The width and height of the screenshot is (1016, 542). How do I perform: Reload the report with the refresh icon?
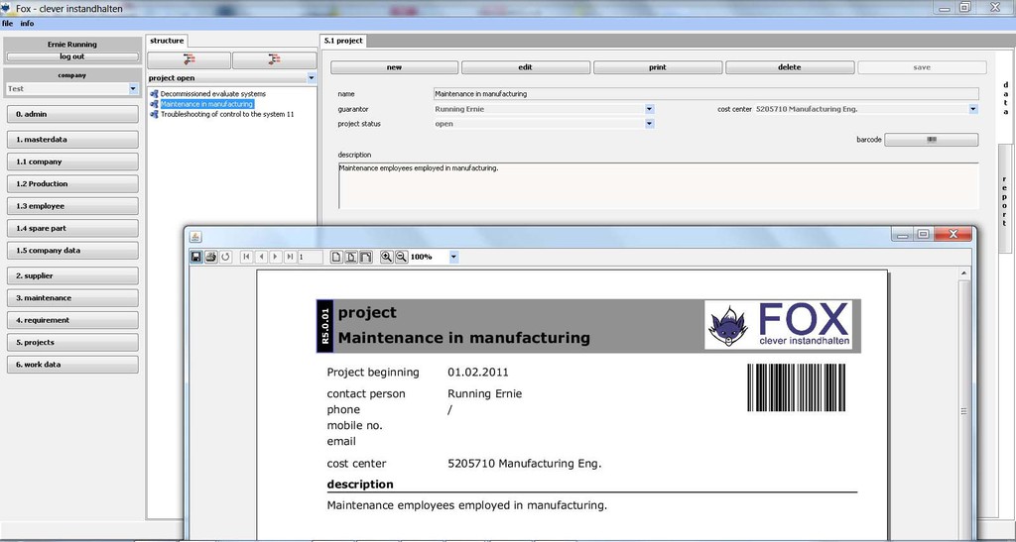(225, 257)
